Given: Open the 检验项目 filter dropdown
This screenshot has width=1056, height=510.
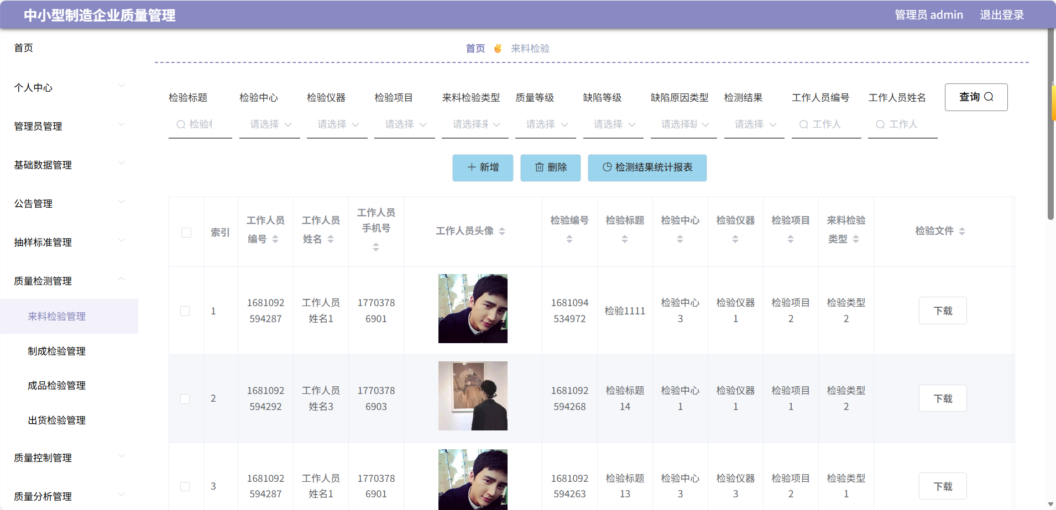Looking at the screenshot, I should click(x=405, y=124).
